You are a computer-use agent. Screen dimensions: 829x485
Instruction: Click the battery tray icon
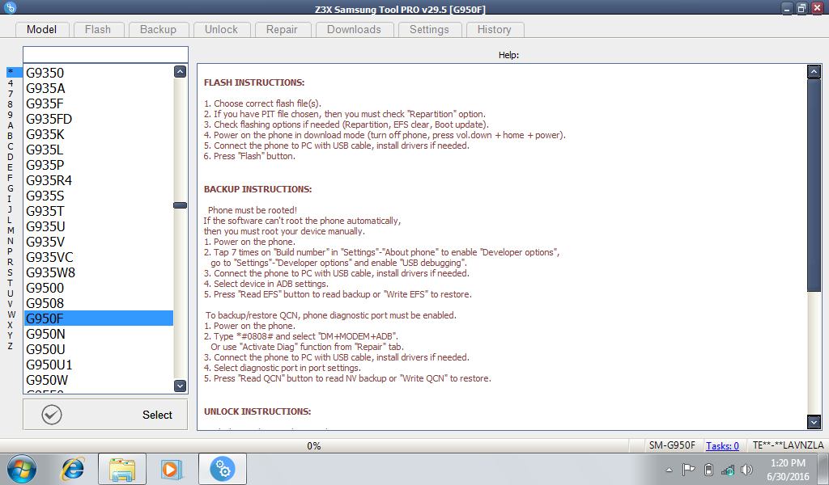click(709, 469)
